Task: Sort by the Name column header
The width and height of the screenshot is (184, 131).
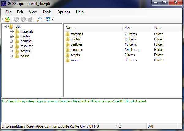Action: point(93,28)
